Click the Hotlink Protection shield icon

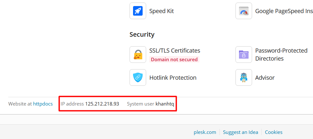138,77
